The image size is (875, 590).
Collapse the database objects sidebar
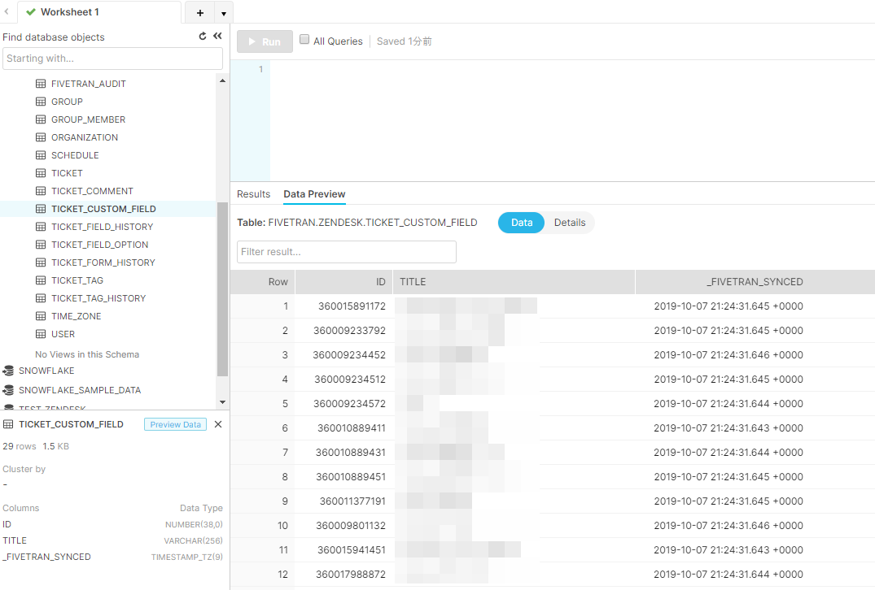[x=217, y=36]
